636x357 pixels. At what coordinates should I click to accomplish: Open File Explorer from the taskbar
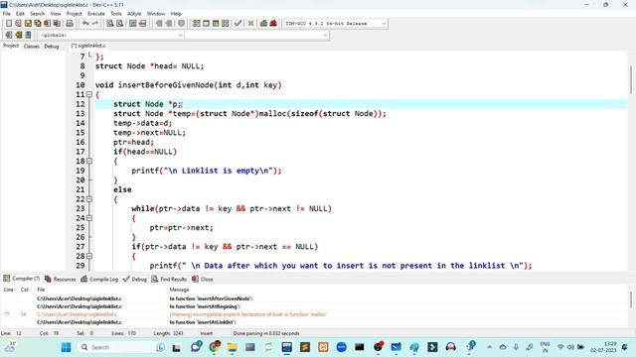pyautogui.click(x=232, y=347)
